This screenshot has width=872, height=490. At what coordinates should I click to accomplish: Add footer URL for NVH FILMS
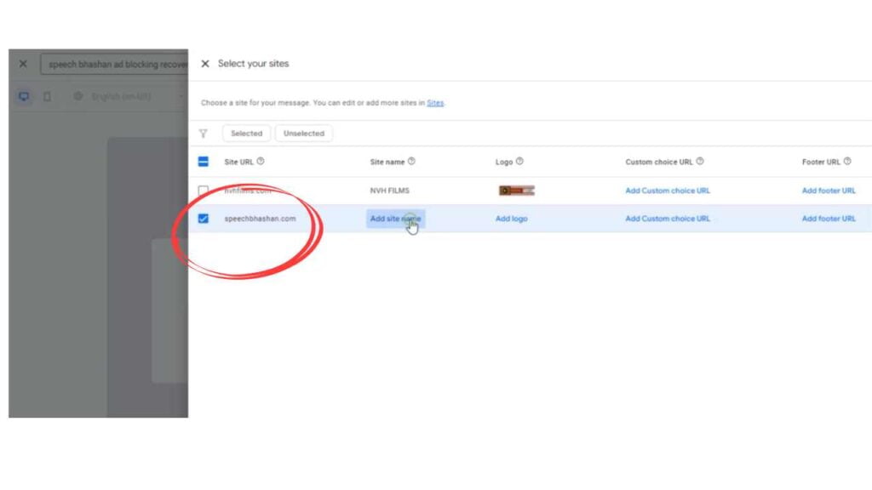click(829, 191)
